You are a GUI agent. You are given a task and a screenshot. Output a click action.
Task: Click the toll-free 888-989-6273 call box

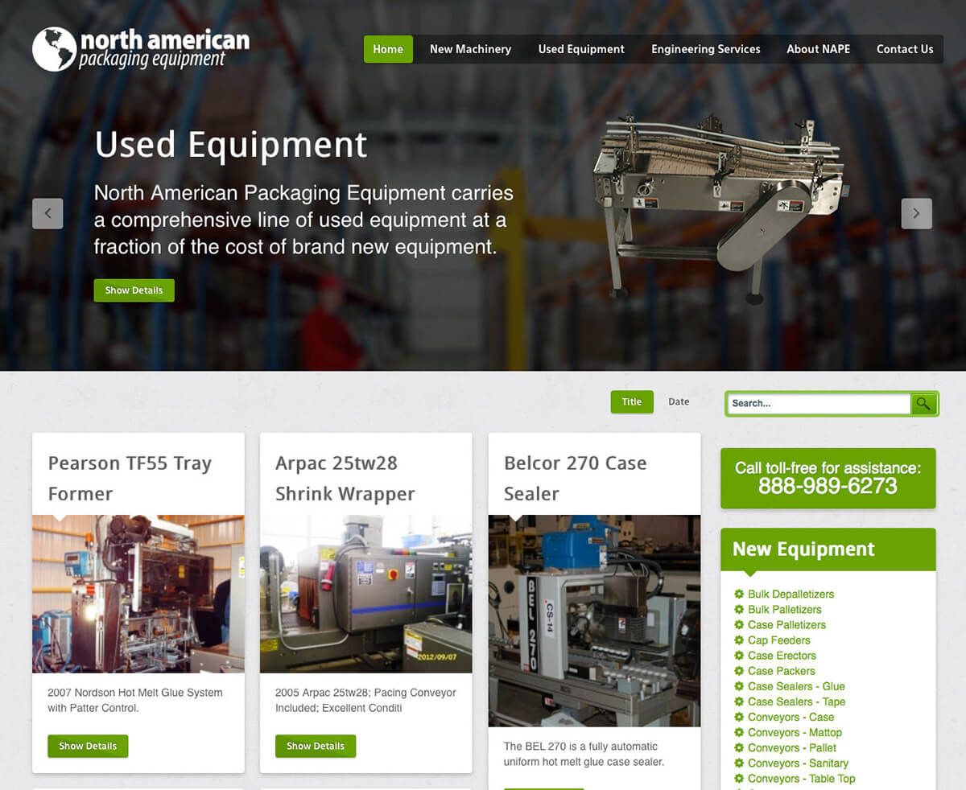[x=828, y=478]
